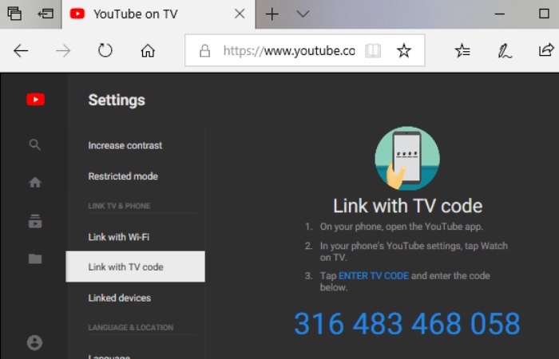Go to YouTube home via sidebar icon
The width and height of the screenshot is (559, 359).
(x=35, y=183)
